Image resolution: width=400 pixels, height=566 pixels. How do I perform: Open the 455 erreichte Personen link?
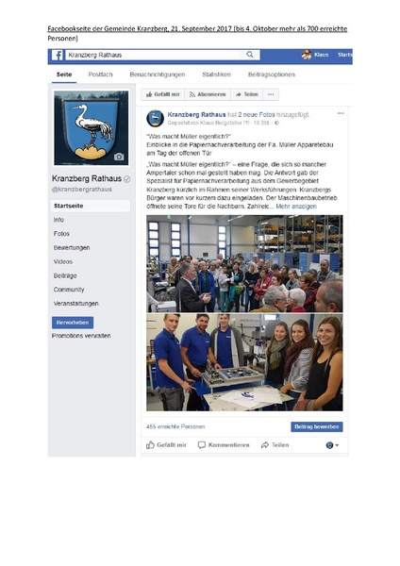point(175,426)
